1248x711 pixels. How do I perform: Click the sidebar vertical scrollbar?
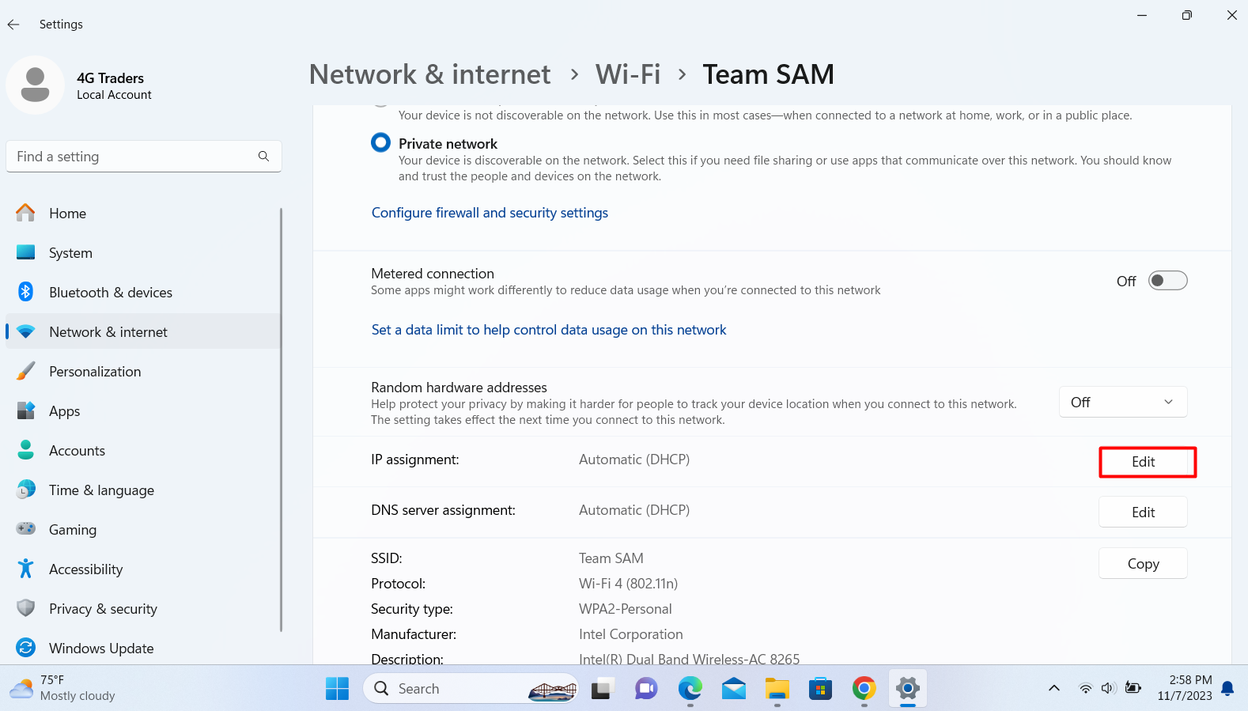[281, 419]
